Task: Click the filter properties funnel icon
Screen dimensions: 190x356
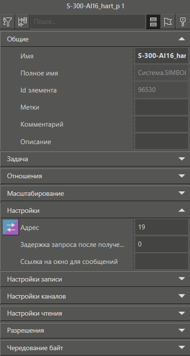Action: coord(7,22)
